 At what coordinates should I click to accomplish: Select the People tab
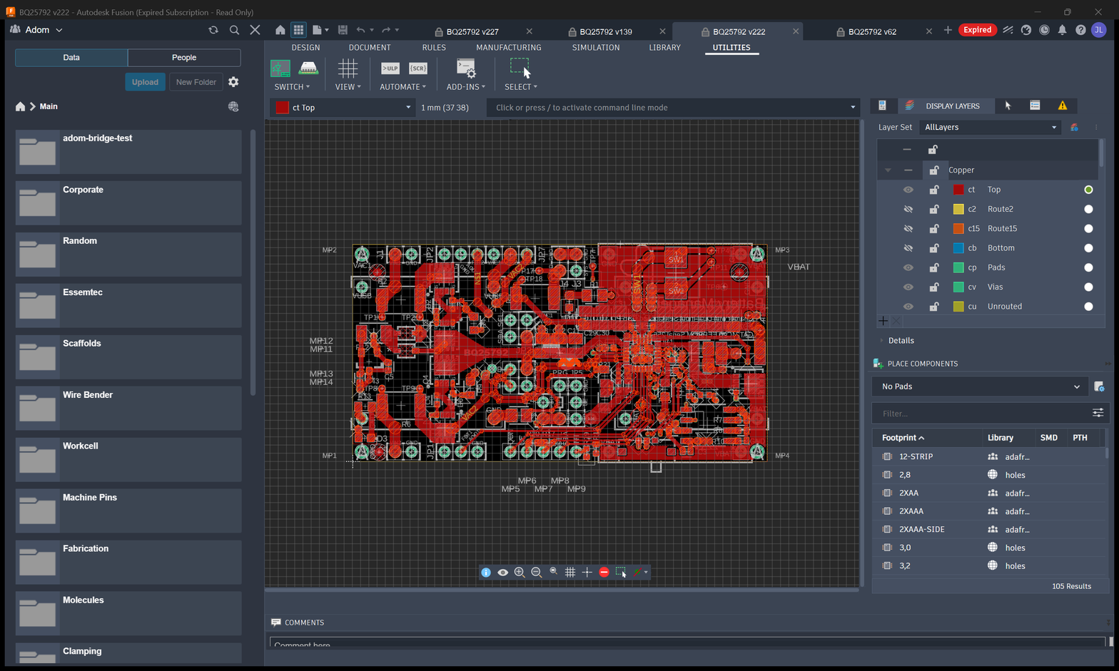pos(184,58)
